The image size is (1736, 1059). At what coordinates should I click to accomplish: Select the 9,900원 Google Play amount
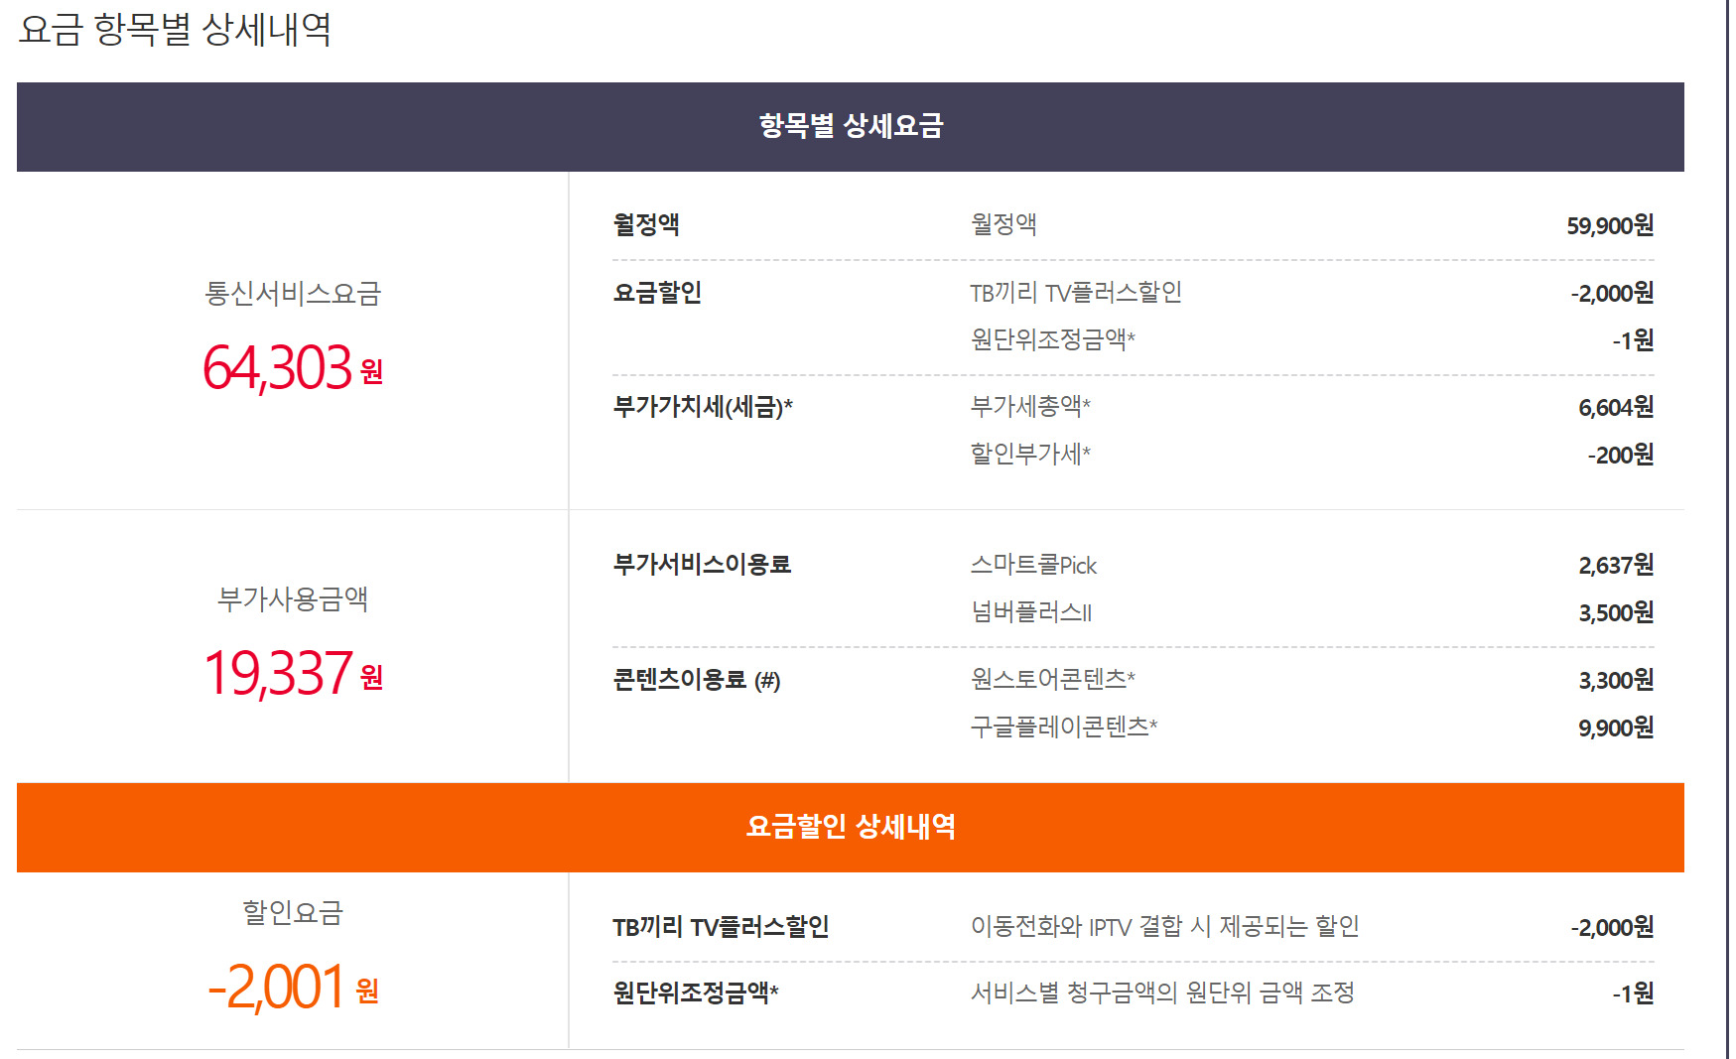pyautogui.click(x=1615, y=728)
